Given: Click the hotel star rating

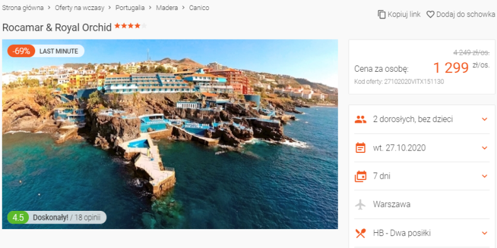Looking at the screenshot, I should tap(131, 26).
